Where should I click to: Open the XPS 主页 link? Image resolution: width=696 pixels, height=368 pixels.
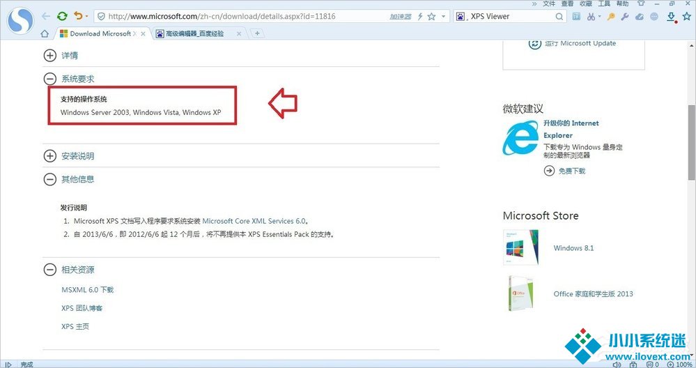click(x=75, y=326)
